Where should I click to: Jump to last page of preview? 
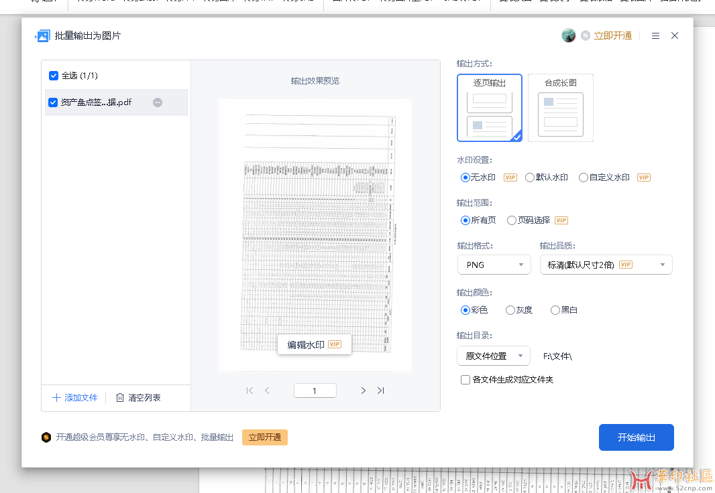380,391
